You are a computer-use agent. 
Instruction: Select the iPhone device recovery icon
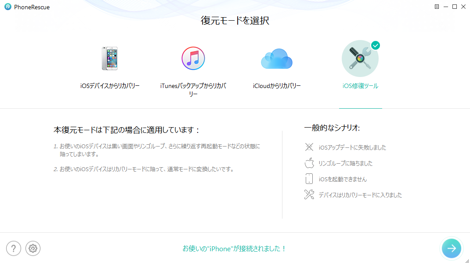coord(110,59)
